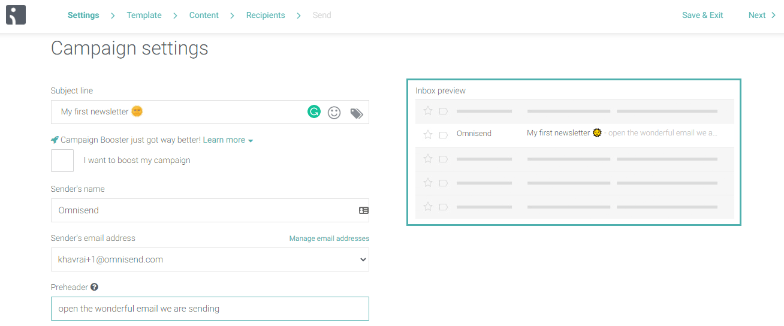Click the Inbox preview label
Screen dimensions: 784x326
[x=441, y=90]
